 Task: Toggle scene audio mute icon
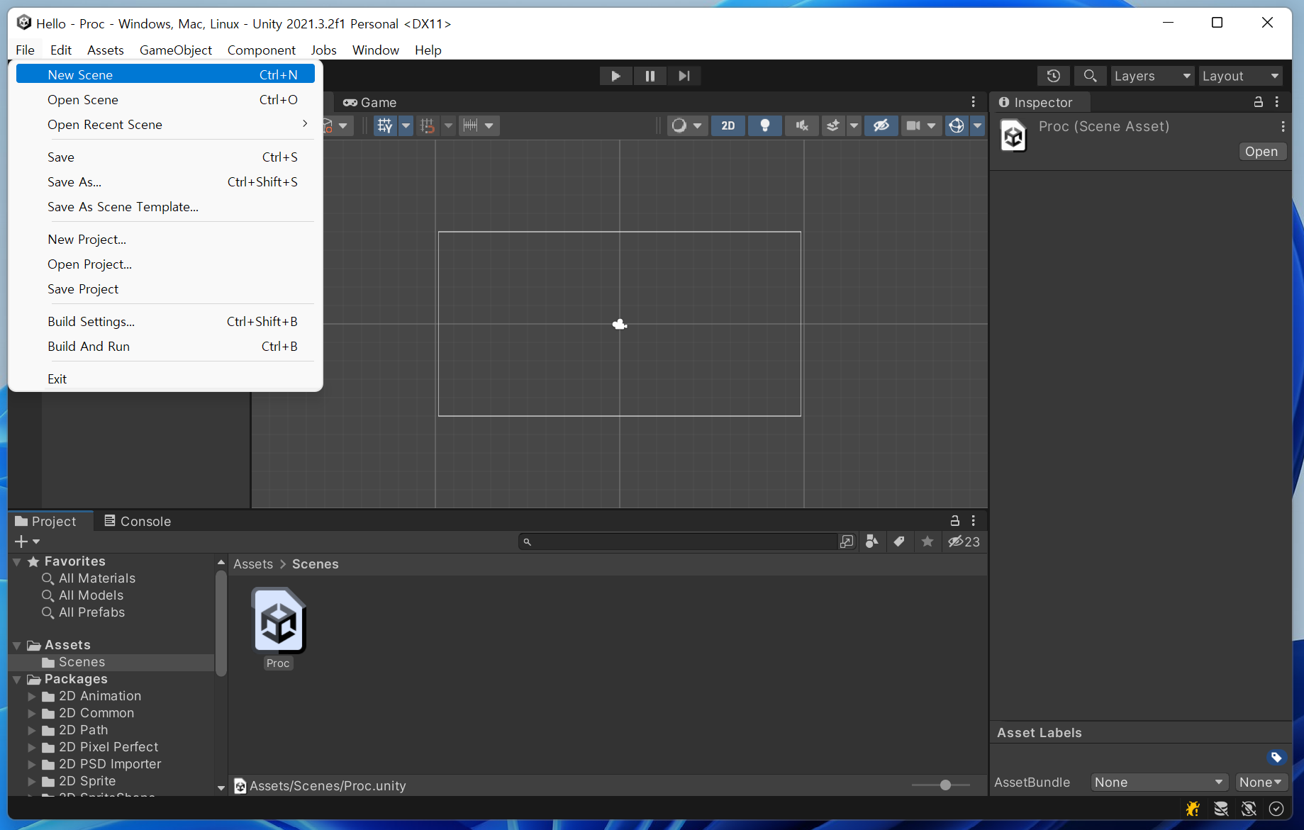(x=802, y=125)
